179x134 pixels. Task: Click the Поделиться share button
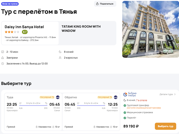click(x=105, y=4)
